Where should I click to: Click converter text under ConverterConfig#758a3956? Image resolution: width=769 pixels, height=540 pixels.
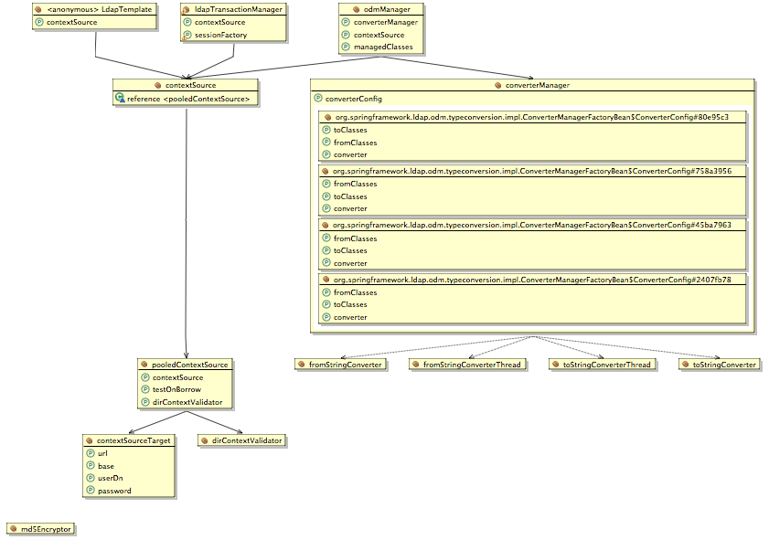(350, 208)
